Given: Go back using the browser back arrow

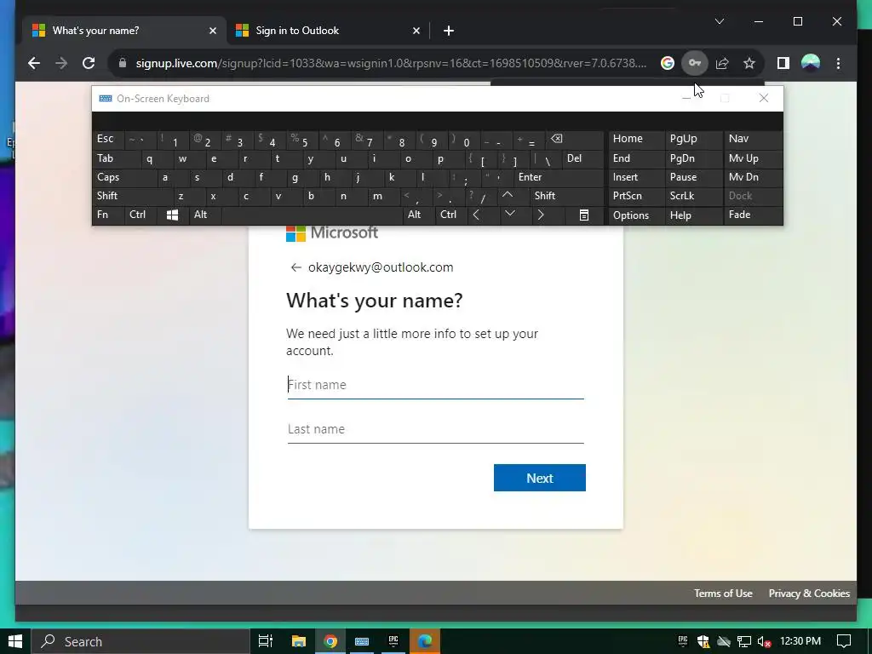Looking at the screenshot, I should pos(34,63).
